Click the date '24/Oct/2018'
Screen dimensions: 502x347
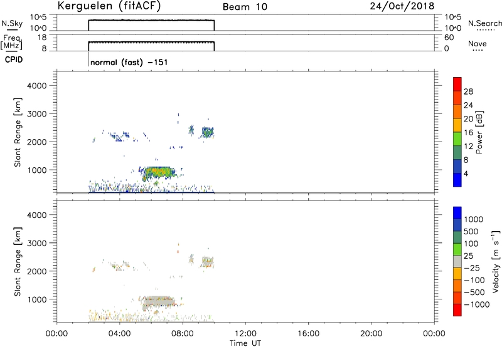pyautogui.click(x=402, y=6)
